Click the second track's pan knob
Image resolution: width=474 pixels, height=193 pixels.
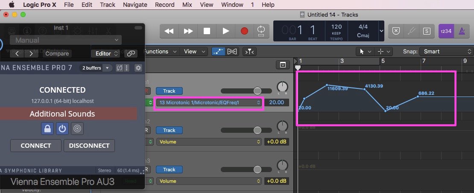coord(282,126)
